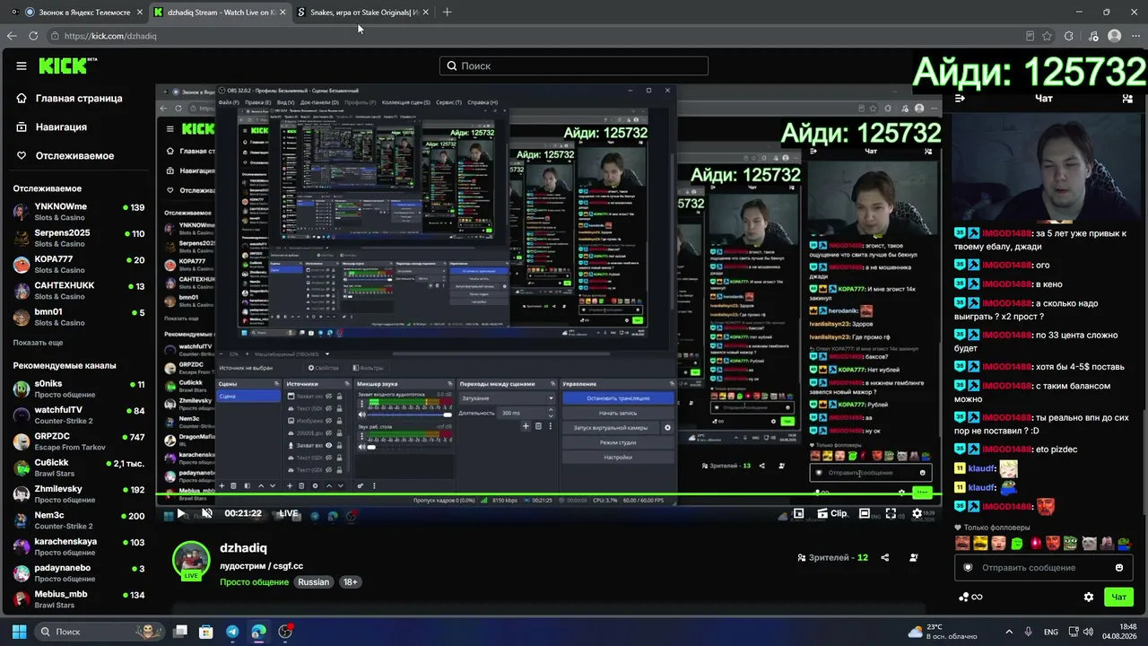Open recommended channel watchfulTV
1148x646 pixels.
tap(78, 415)
